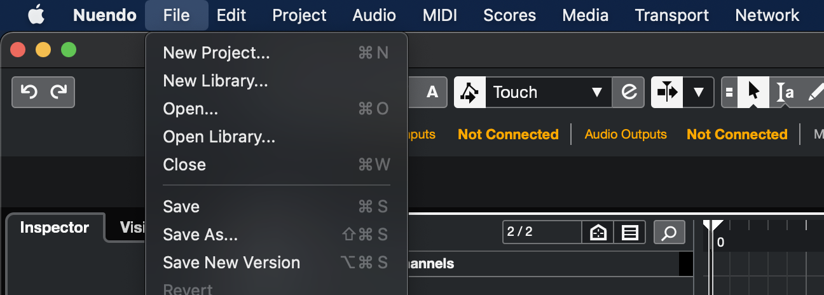Screen dimensions: 824x295
Task: Click the track search magnifier icon
Action: click(x=669, y=233)
